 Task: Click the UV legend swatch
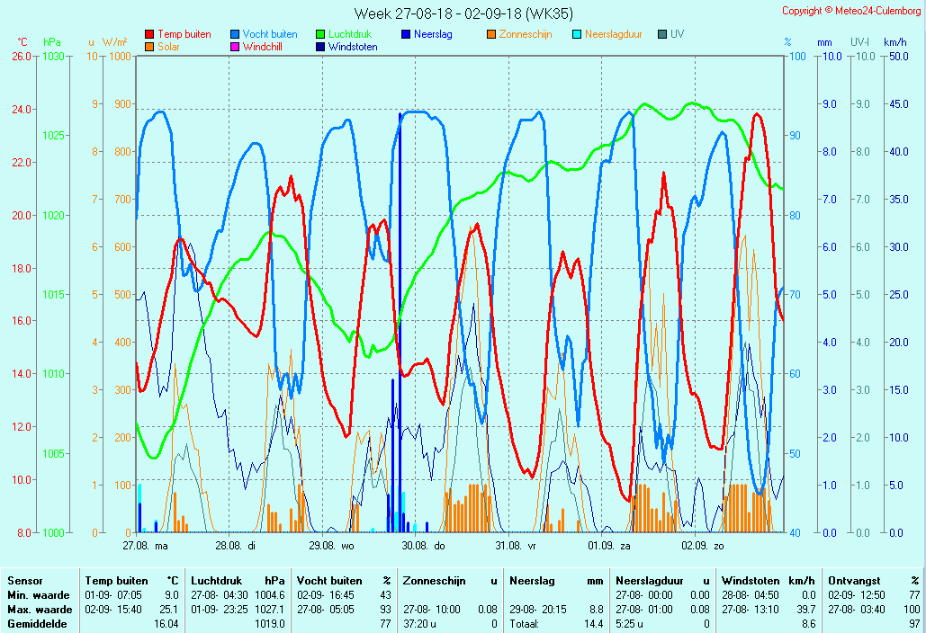click(662, 35)
